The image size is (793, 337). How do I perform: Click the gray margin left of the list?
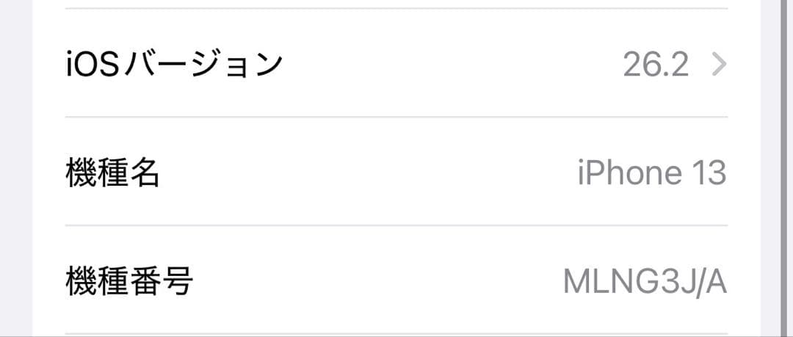click(x=15, y=169)
